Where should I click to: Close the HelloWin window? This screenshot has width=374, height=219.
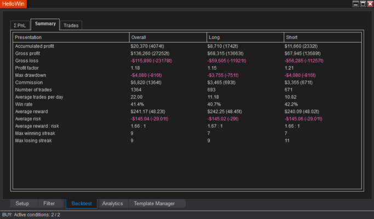click(x=370, y=4)
